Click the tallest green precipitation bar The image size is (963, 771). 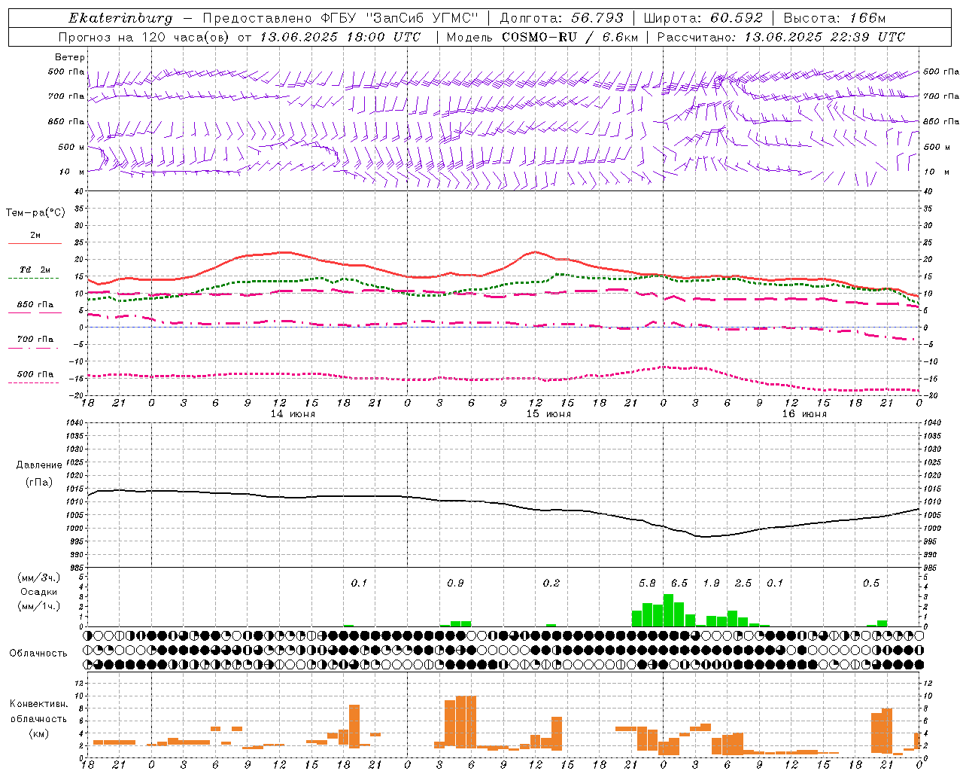(x=668, y=611)
